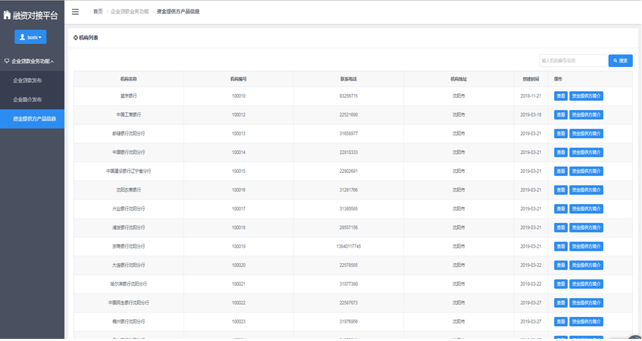
Task: Open the boshi user dropdown
Action: (x=31, y=37)
